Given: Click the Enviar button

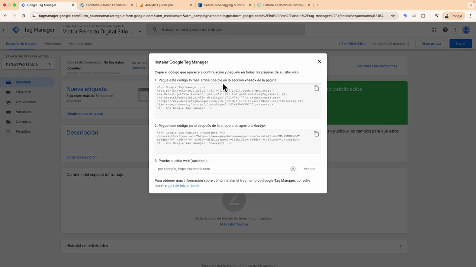Looking at the screenshot, I should pos(460,43).
